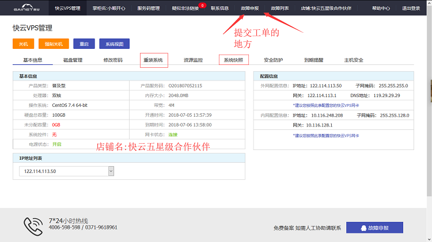Click the phone hotline icon in footer

[33, 226]
